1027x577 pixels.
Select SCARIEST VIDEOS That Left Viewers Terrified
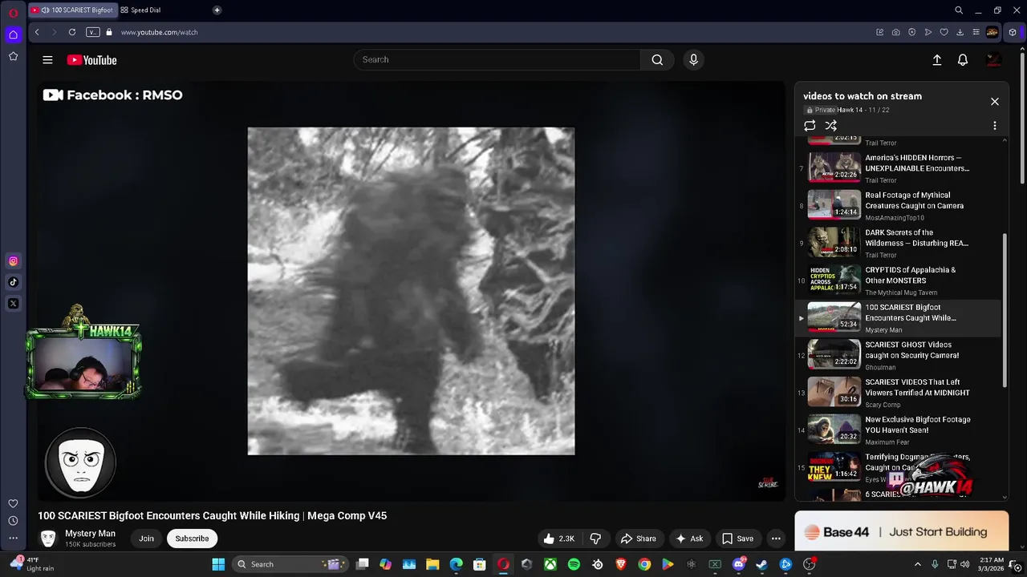click(x=898, y=393)
